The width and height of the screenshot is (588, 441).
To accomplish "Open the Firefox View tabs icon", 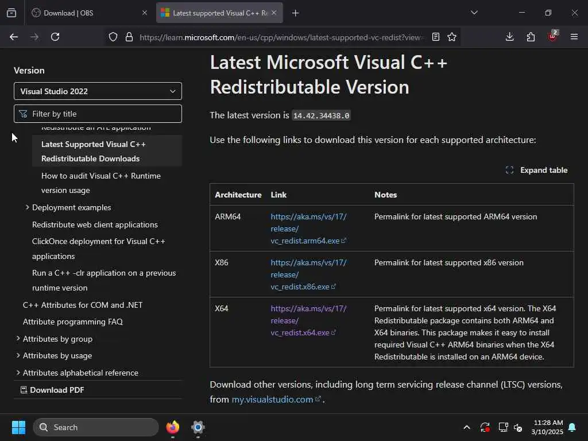I will (x=11, y=13).
